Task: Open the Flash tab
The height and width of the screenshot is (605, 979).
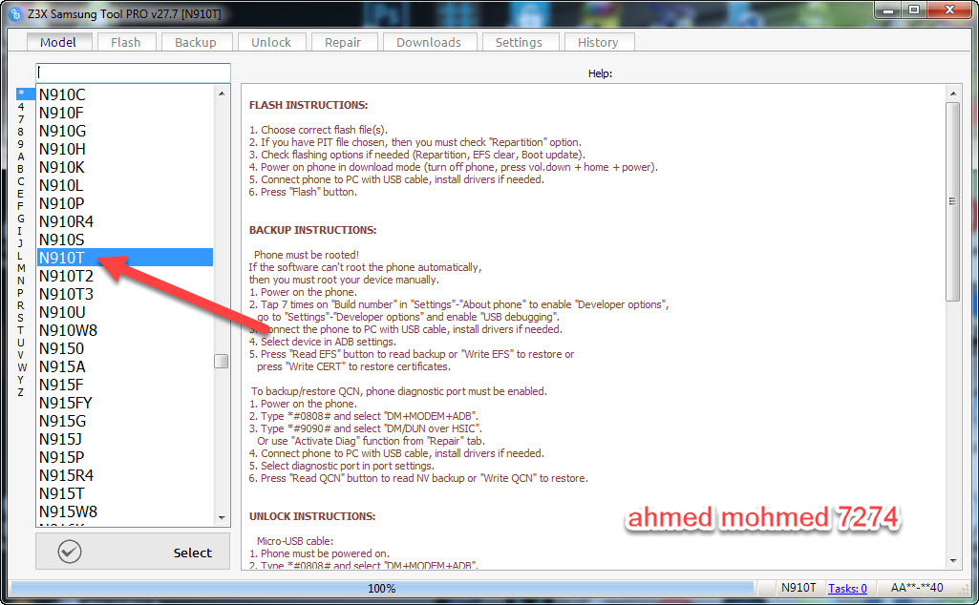Action: (125, 42)
